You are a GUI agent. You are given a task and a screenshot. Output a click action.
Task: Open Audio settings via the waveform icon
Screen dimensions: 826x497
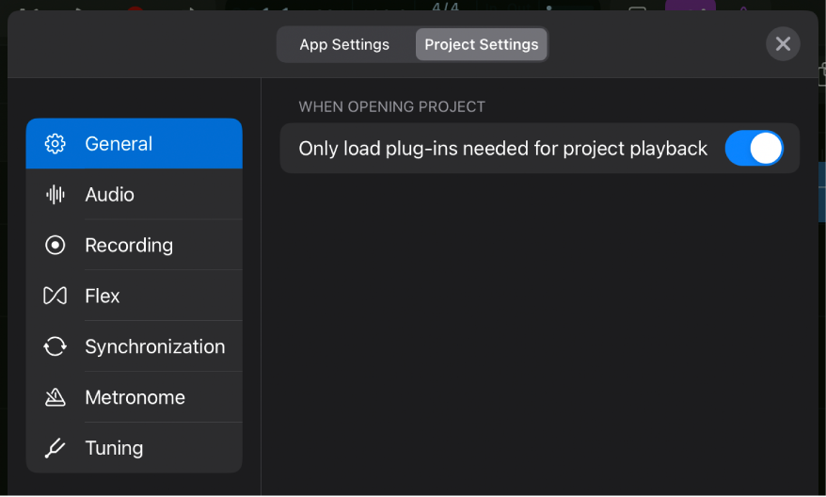[x=55, y=195]
